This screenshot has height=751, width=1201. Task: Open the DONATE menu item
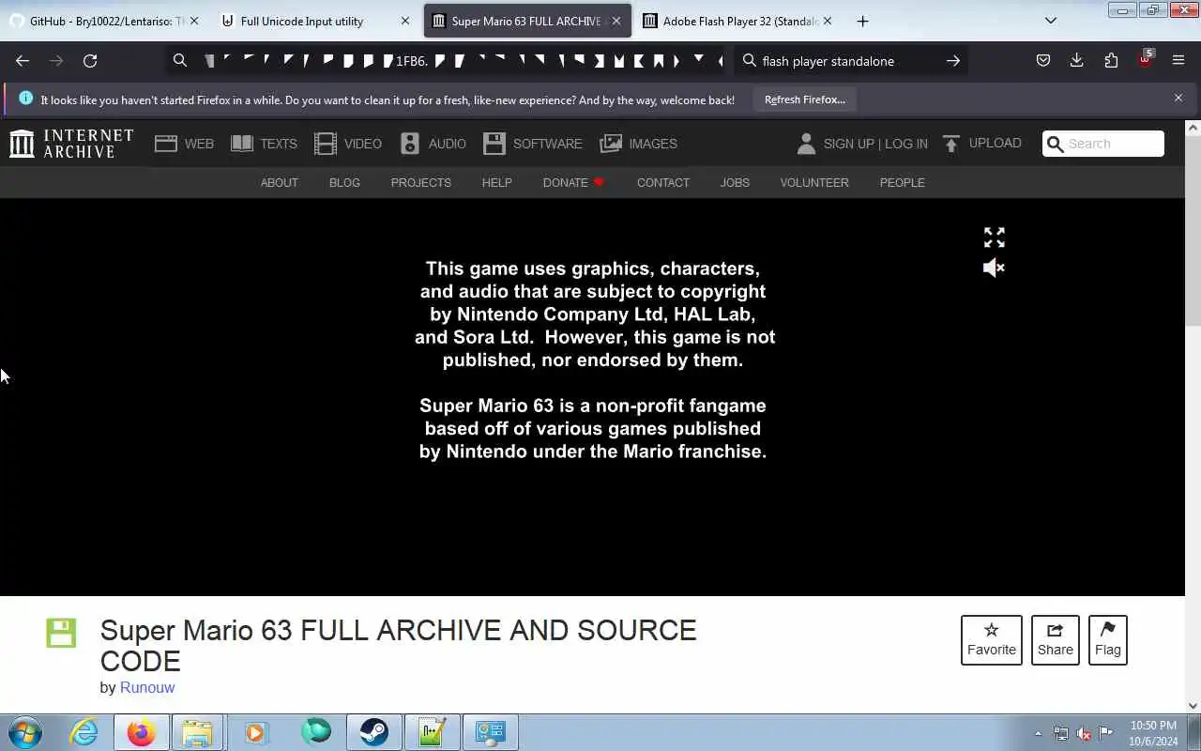[x=573, y=183]
